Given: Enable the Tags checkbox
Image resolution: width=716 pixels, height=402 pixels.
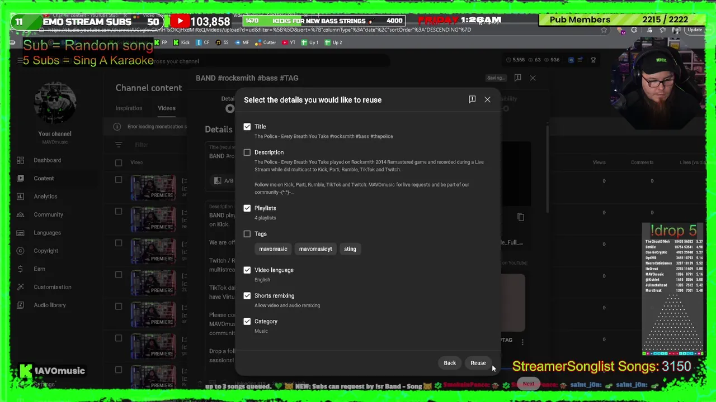Looking at the screenshot, I should (x=247, y=234).
